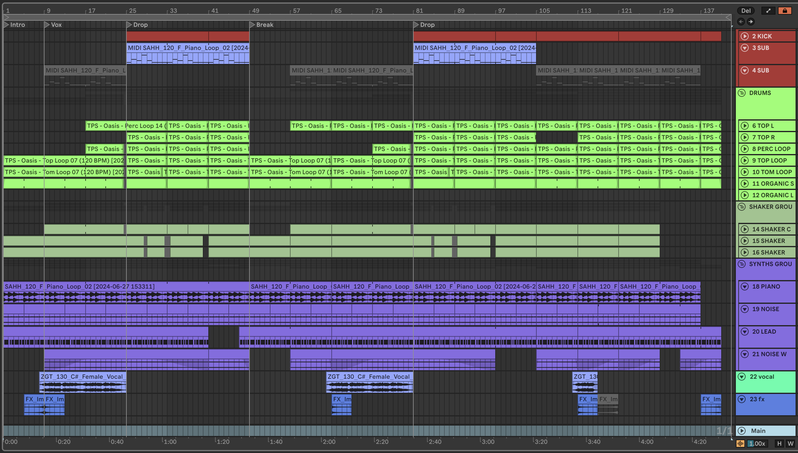The height and width of the screenshot is (453, 798).
Task: Jump to next locator arrow
Action: [x=750, y=22]
